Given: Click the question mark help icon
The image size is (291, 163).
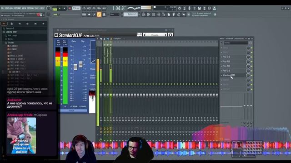Looking at the screenshot, I should point(194,8).
